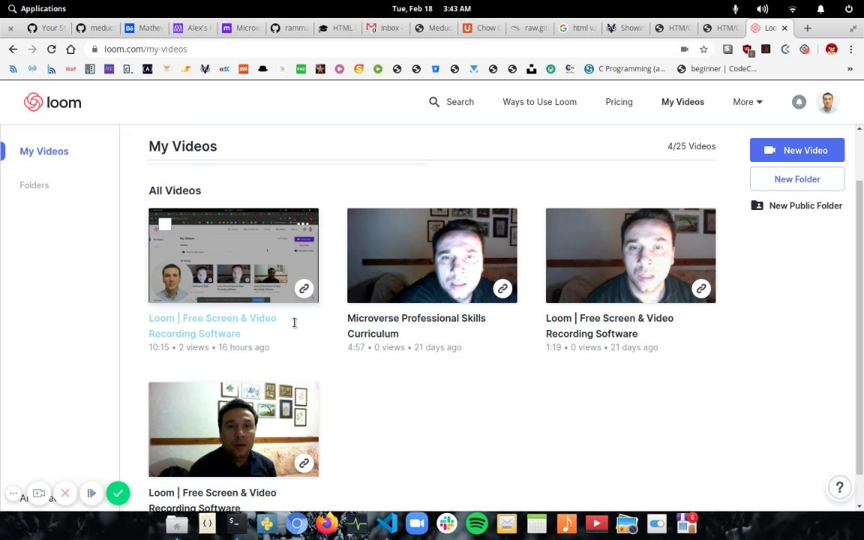Go to My Videos in top navigation

[682, 102]
